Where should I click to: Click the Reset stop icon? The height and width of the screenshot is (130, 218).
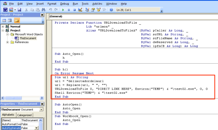coord(74,10)
